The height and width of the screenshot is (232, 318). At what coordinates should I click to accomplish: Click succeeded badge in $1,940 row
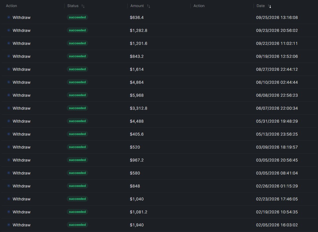[x=77, y=225]
